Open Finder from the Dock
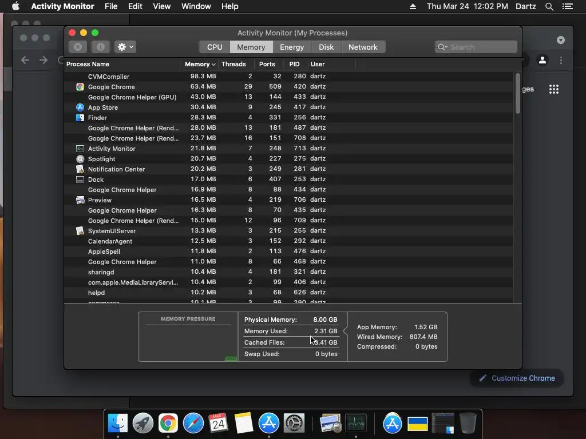This screenshot has height=439, width=586. [x=118, y=423]
